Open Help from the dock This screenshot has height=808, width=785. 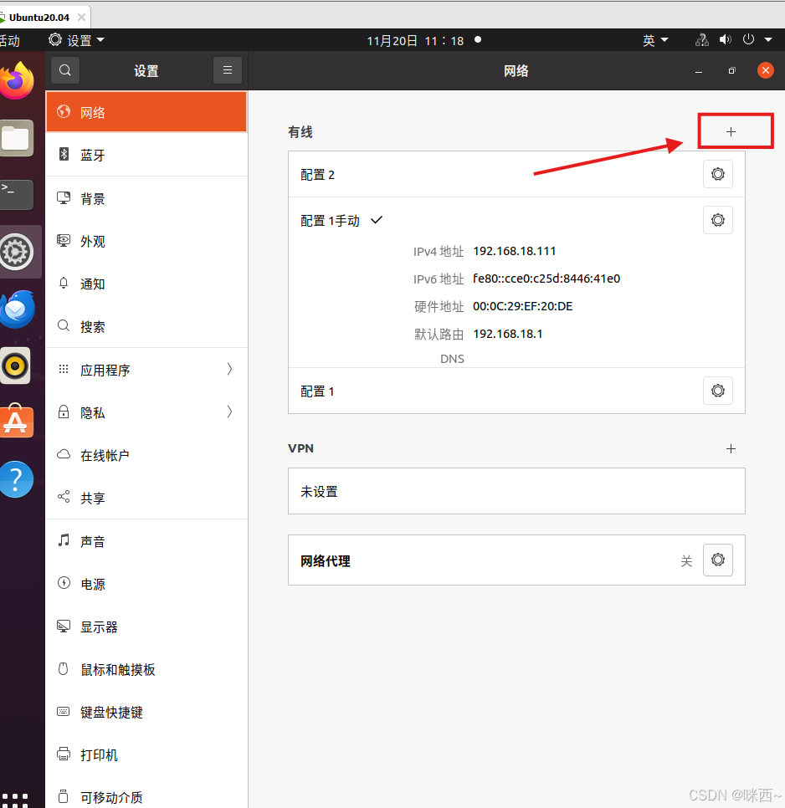(x=17, y=479)
